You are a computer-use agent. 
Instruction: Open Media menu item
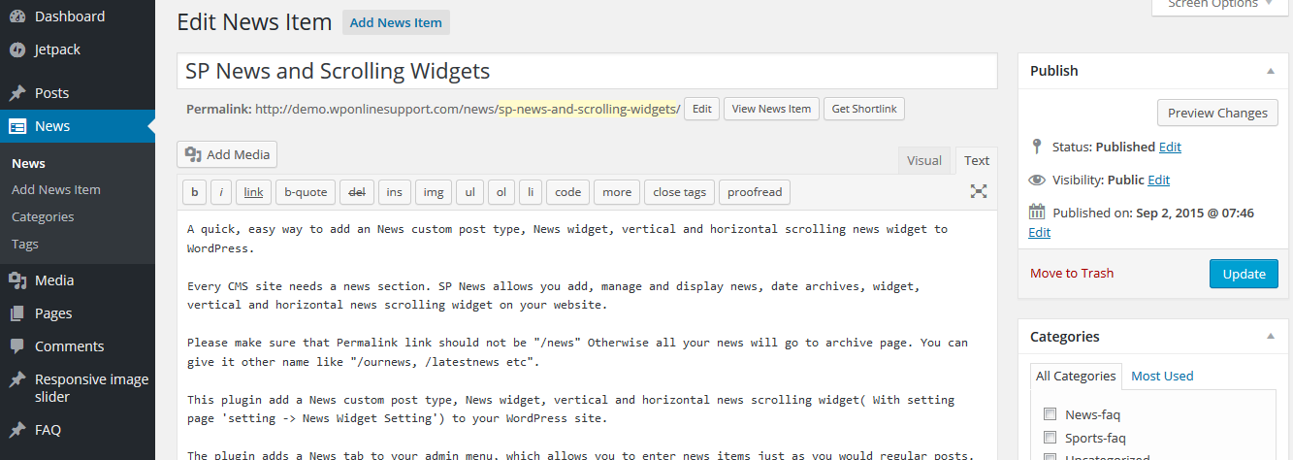click(78, 280)
